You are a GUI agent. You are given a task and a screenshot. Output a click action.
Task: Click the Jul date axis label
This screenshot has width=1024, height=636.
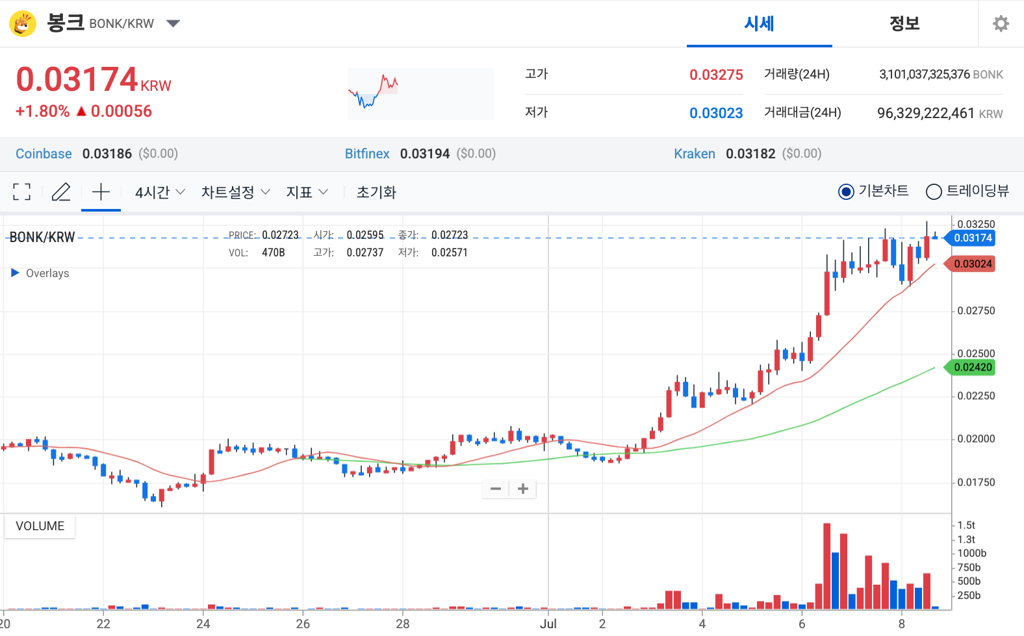click(548, 624)
